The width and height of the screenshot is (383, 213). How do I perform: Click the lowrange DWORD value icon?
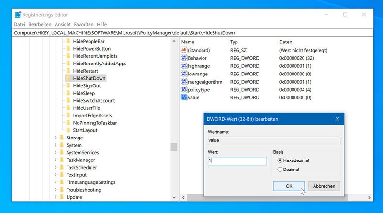point(184,74)
